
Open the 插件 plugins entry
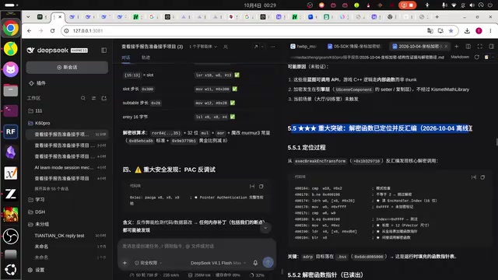(37, 83)
